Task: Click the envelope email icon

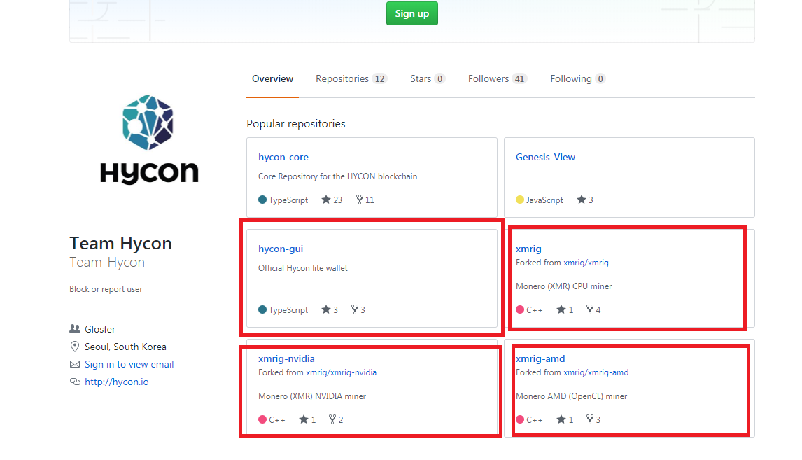Action: (x=75, y=364)
